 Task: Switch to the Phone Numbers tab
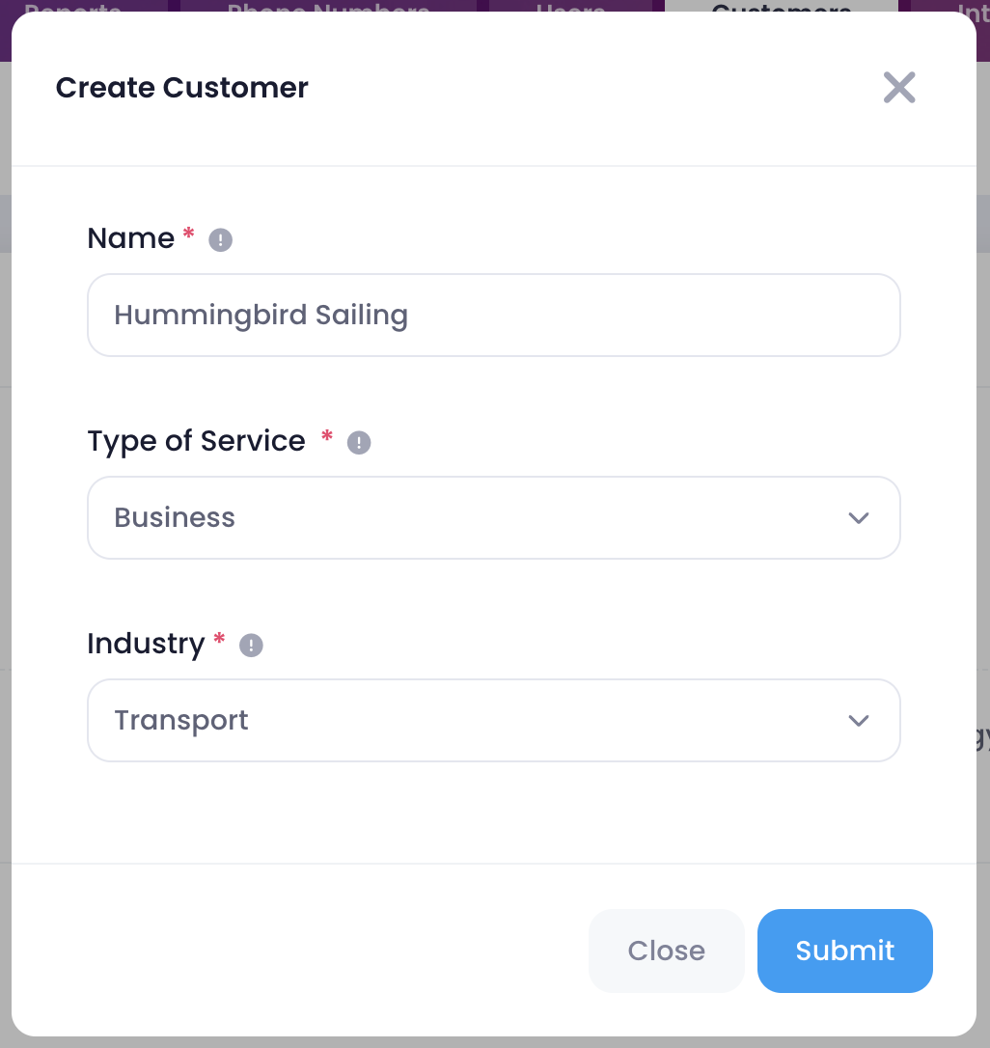coord(328,6)
